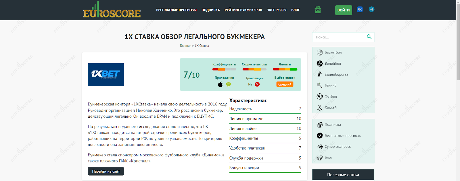
Task: Click the orange Средний badge
Action: [x=285, y=84]
